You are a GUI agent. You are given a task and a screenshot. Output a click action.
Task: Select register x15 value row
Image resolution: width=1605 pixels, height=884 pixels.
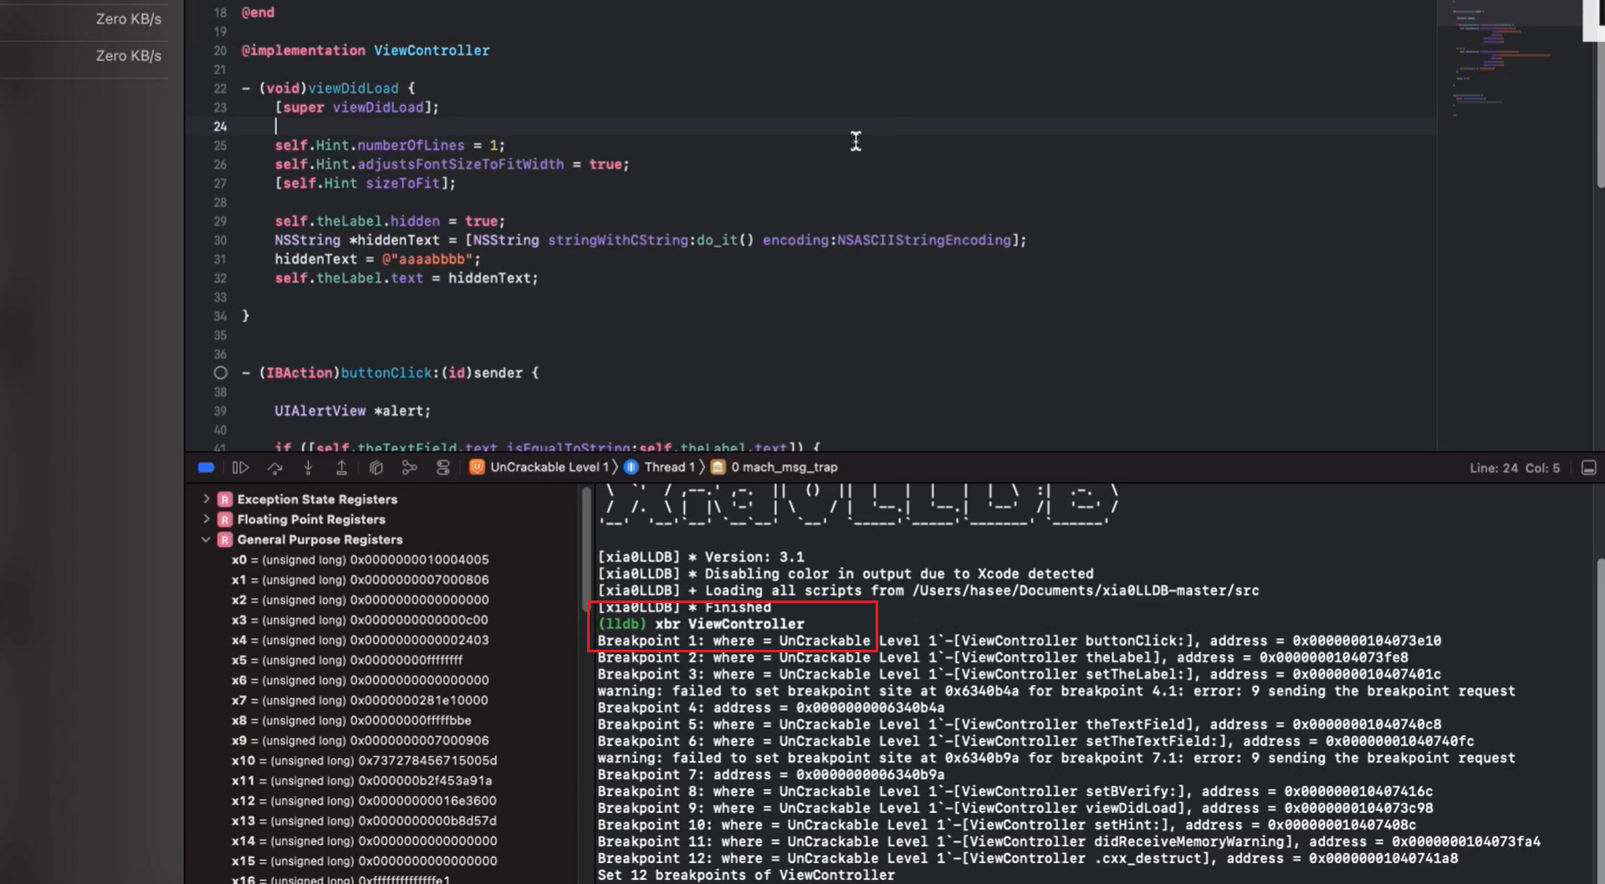tap(365, 861)
